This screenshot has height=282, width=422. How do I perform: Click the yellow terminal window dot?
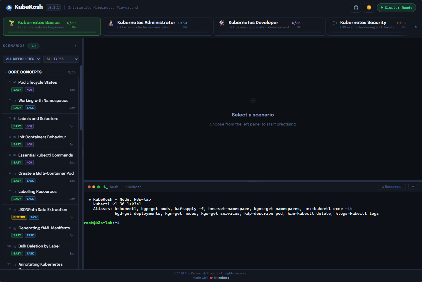coord(94,187)
